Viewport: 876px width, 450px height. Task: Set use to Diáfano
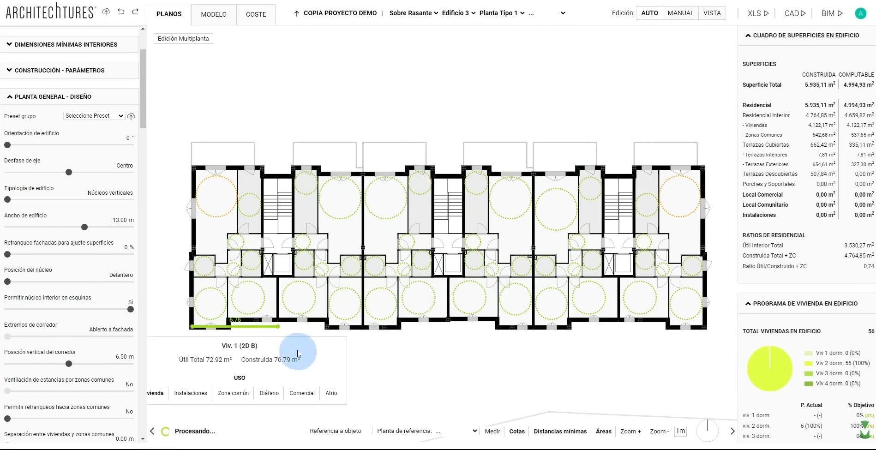click(x=269, y=393)
